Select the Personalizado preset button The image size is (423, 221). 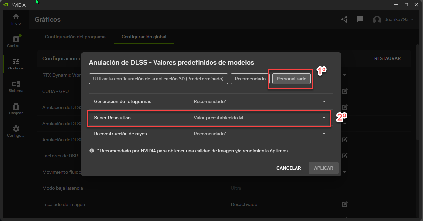tap(292, 79)
